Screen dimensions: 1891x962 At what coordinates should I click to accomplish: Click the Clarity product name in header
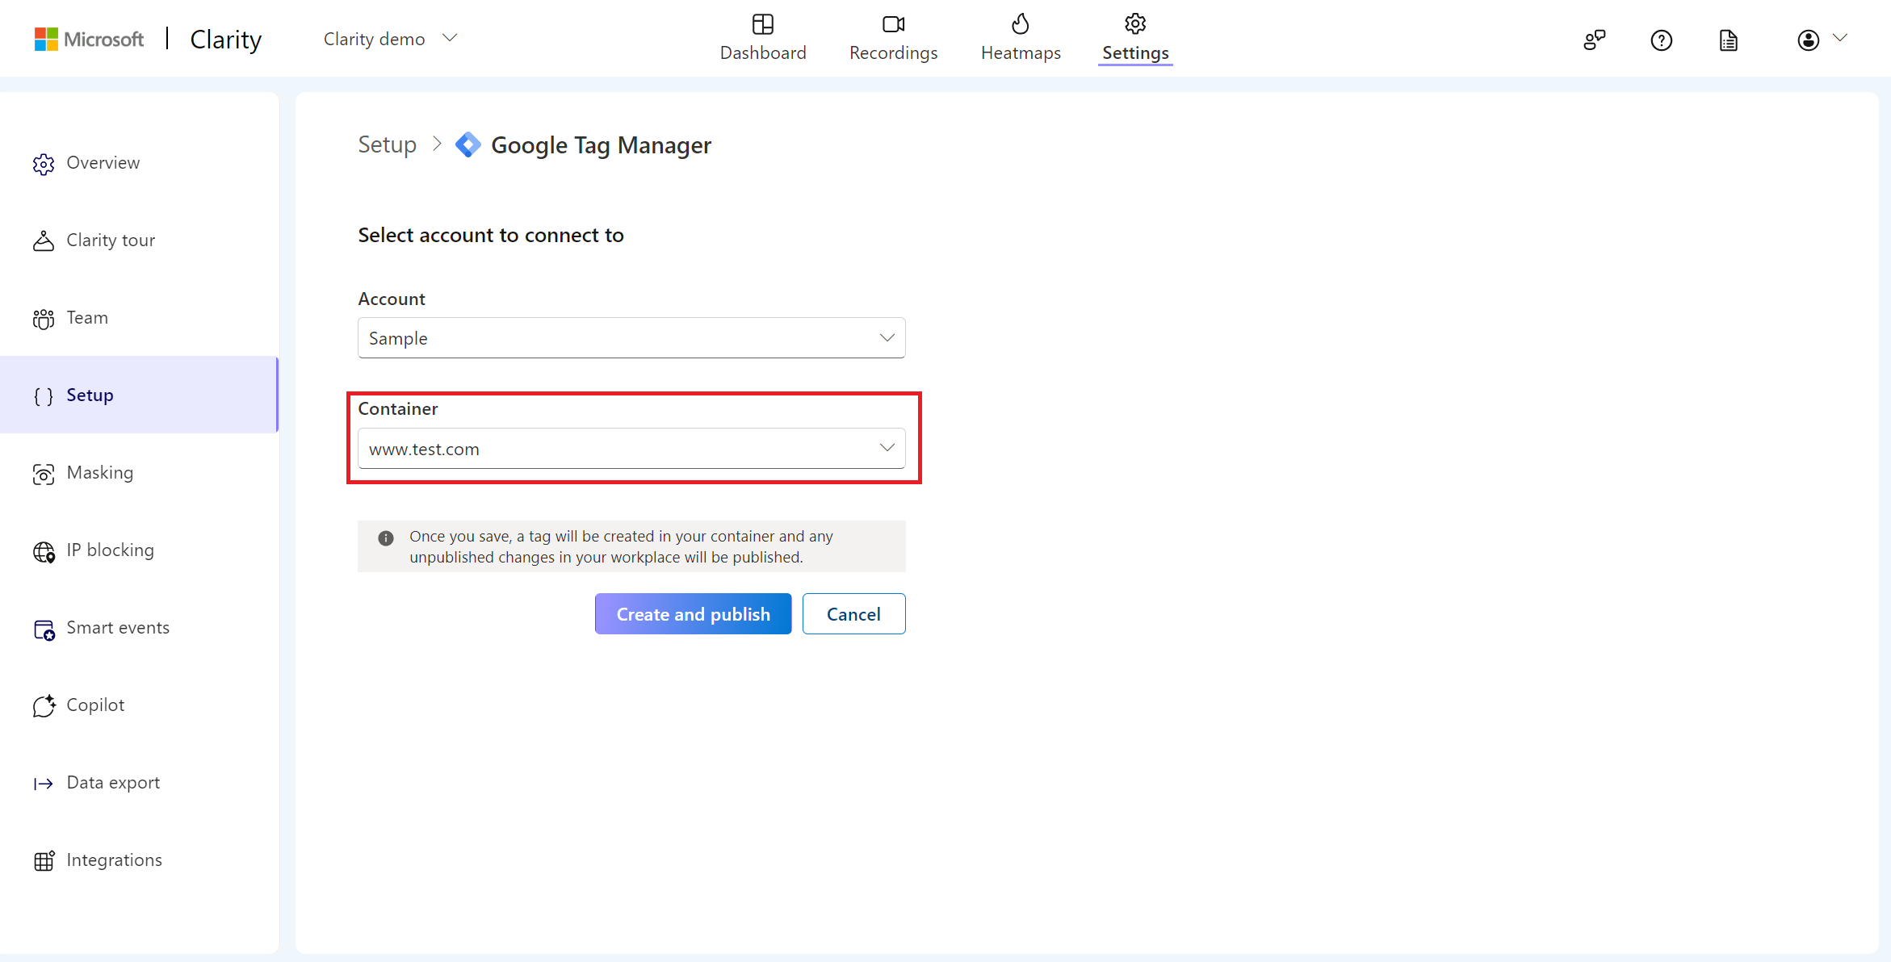point(226,39)
